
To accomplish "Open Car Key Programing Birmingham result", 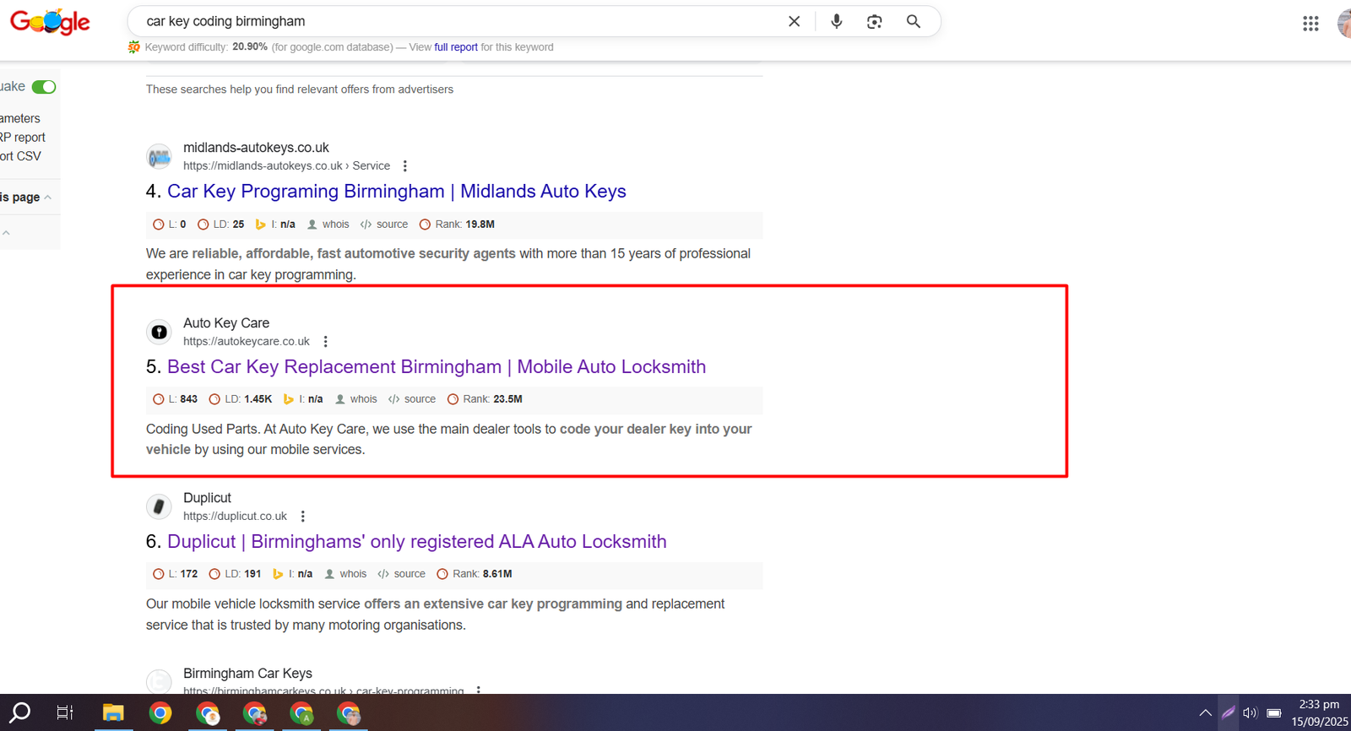I will tap(396, 192).
